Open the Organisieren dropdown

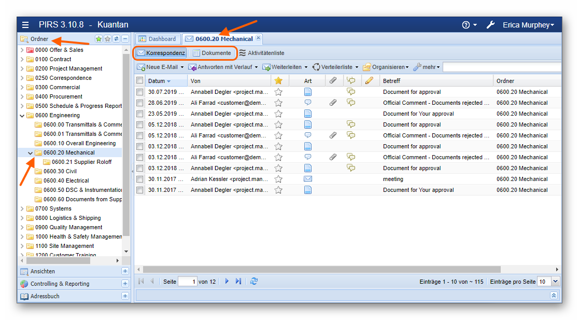tap(386, 67)
